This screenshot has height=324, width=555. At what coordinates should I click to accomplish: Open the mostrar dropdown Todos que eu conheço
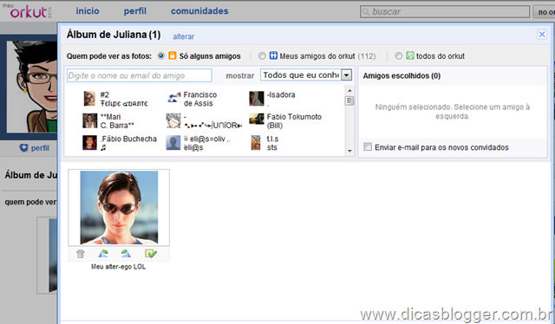306,75
